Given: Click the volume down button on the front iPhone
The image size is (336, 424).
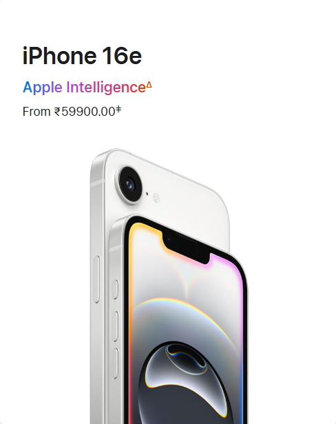Looking at the screenshot, I should (x=115, y=363).
